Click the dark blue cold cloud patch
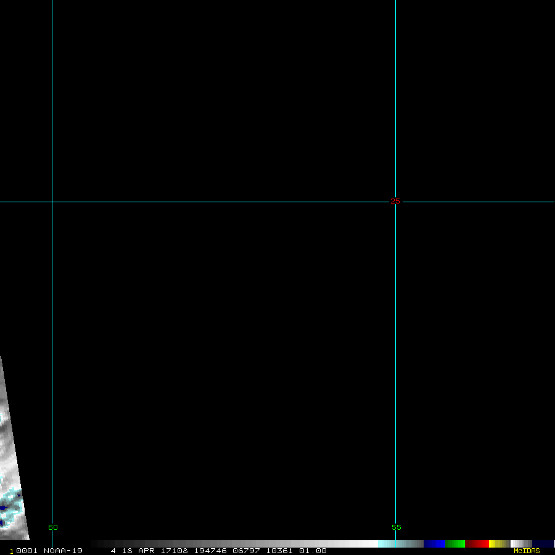The height and width of the screenshot is (555, 555). click(x=3, y=508)
